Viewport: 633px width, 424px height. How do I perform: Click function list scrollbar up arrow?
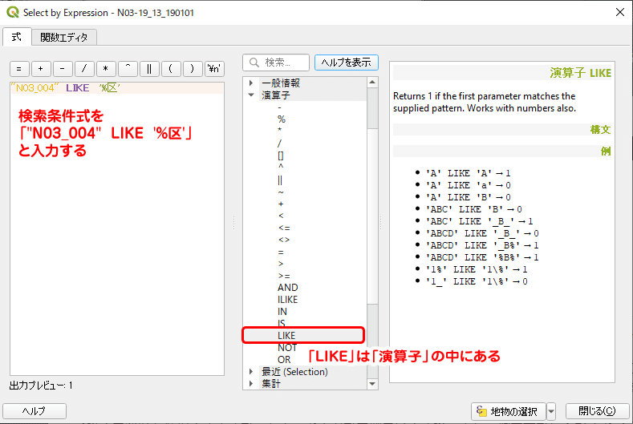coord(372,83)
